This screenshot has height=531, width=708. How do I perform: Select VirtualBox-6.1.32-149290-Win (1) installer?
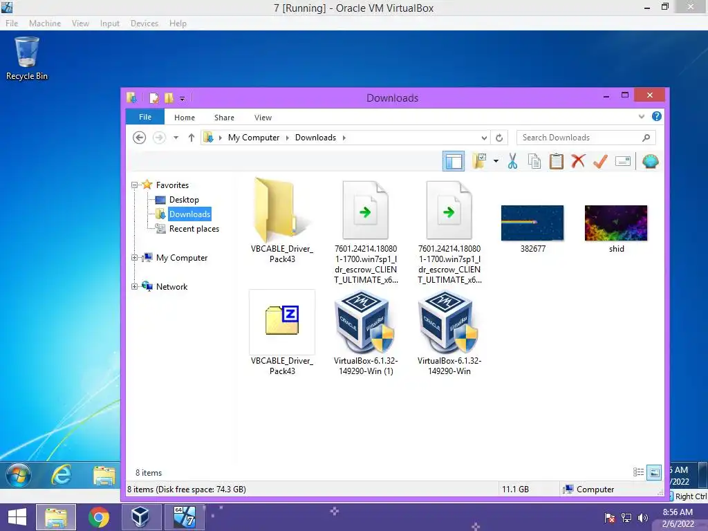(x=366, y=333)
